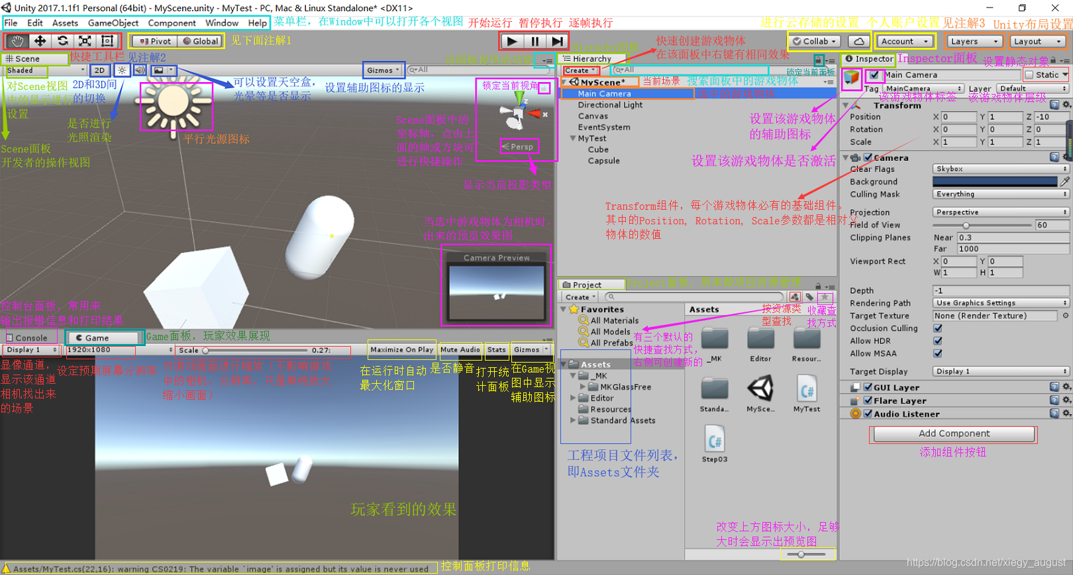Select the Hand tool in toolbar
The width and height of the screenshot is (1073, 575).
pos(17,41)
